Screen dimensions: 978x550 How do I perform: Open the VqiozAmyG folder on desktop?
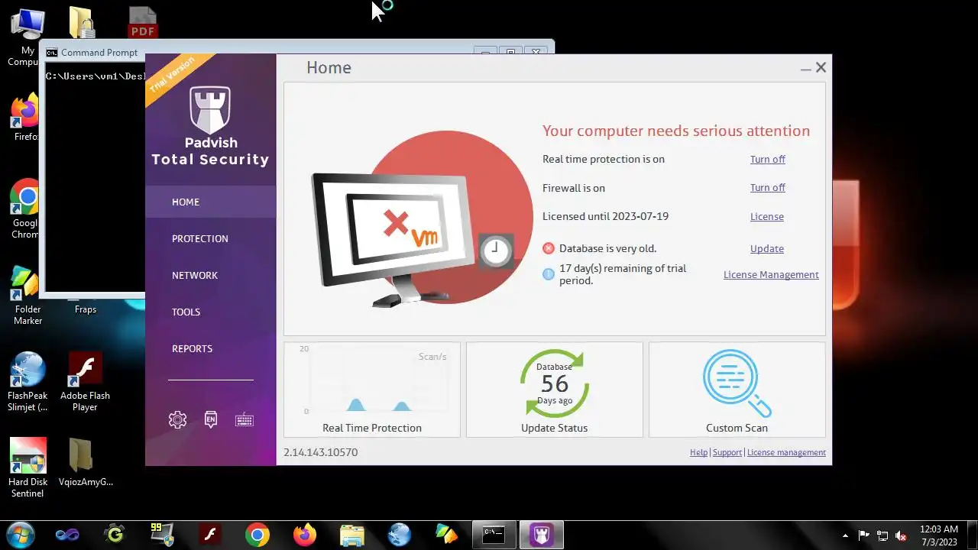[85, 463]
